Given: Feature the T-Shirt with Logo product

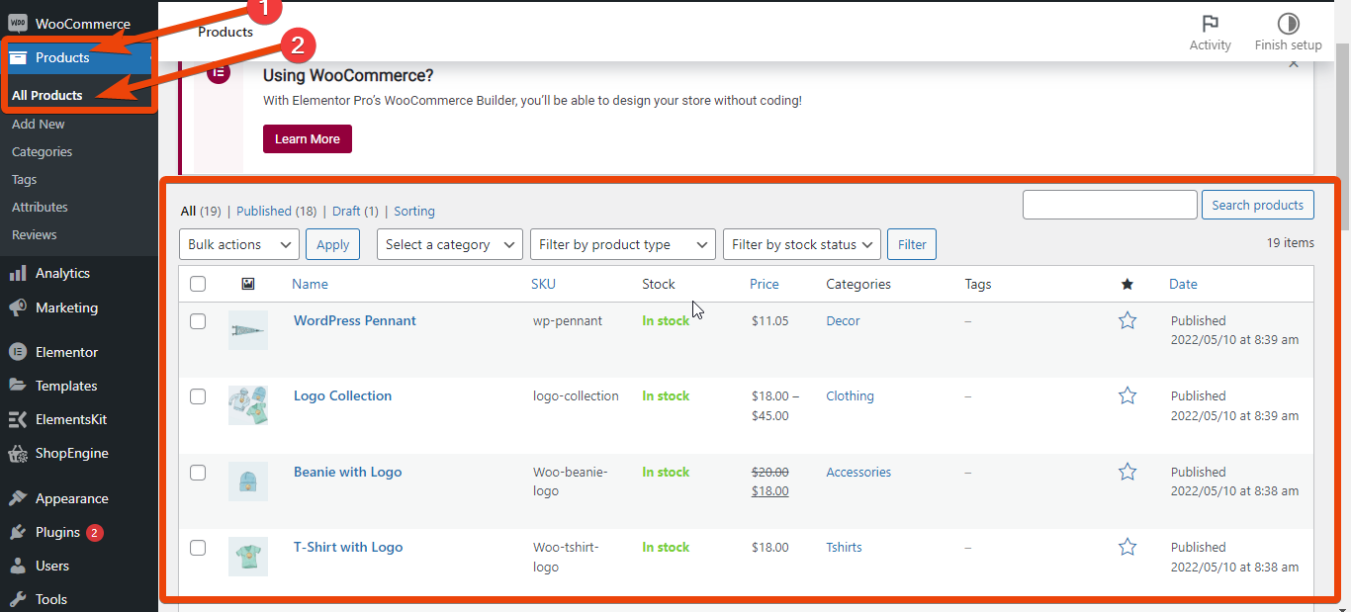Looking at the screenshot, I should [x=1127, y=547].
